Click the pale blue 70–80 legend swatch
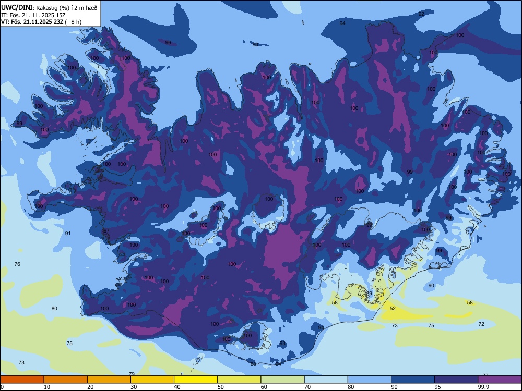The image size is (522, 391). (x=326, y=380)
